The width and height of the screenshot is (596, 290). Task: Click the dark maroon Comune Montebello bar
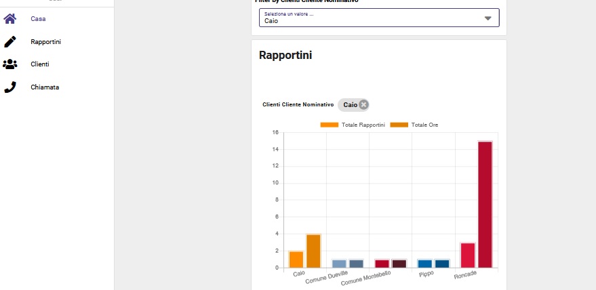(399, 264)
